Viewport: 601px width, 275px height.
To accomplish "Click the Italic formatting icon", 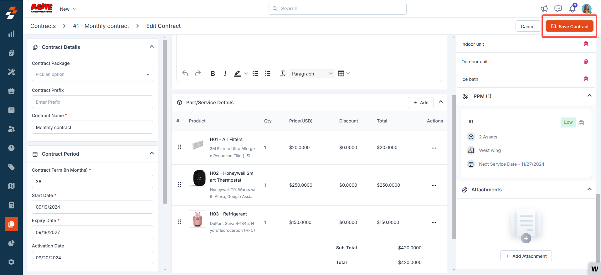I will pos(225,74).
